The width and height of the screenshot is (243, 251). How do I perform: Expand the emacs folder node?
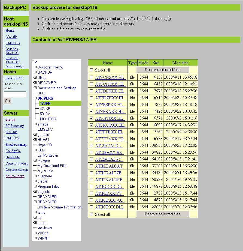point(35,124)
